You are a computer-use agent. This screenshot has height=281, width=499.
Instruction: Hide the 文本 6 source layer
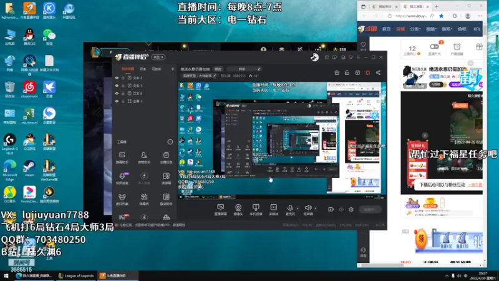(117, 93)
